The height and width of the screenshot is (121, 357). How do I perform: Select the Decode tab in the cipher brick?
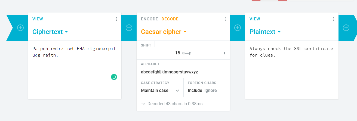tap(170, 19)
